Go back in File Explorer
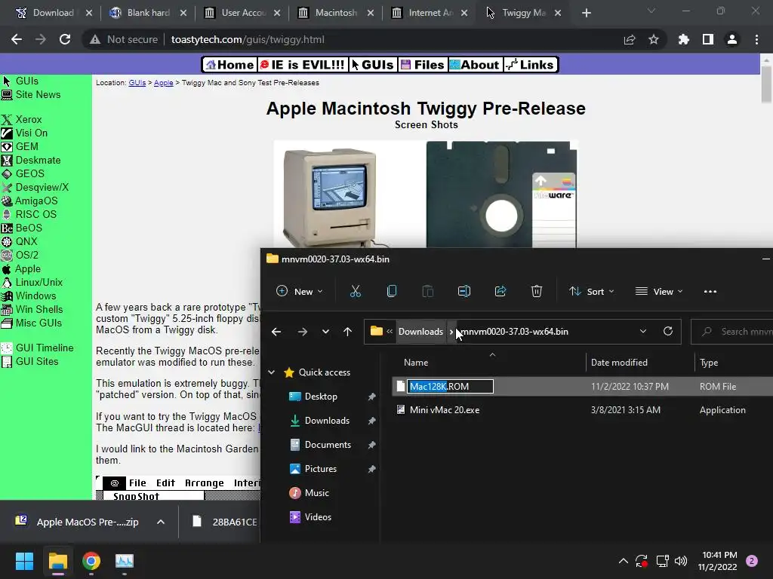 [276, 332]
